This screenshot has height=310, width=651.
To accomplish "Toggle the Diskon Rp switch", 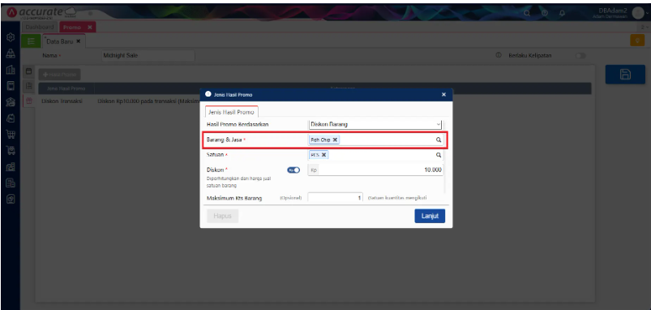I will (293, 170).
